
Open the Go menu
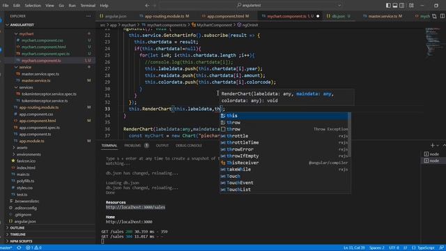click(x=61, y=6)
